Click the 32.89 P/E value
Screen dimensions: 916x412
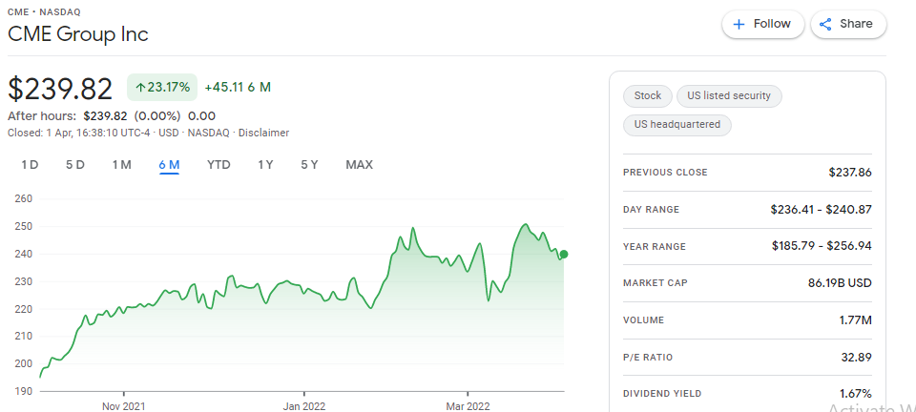tap(857, 357)
